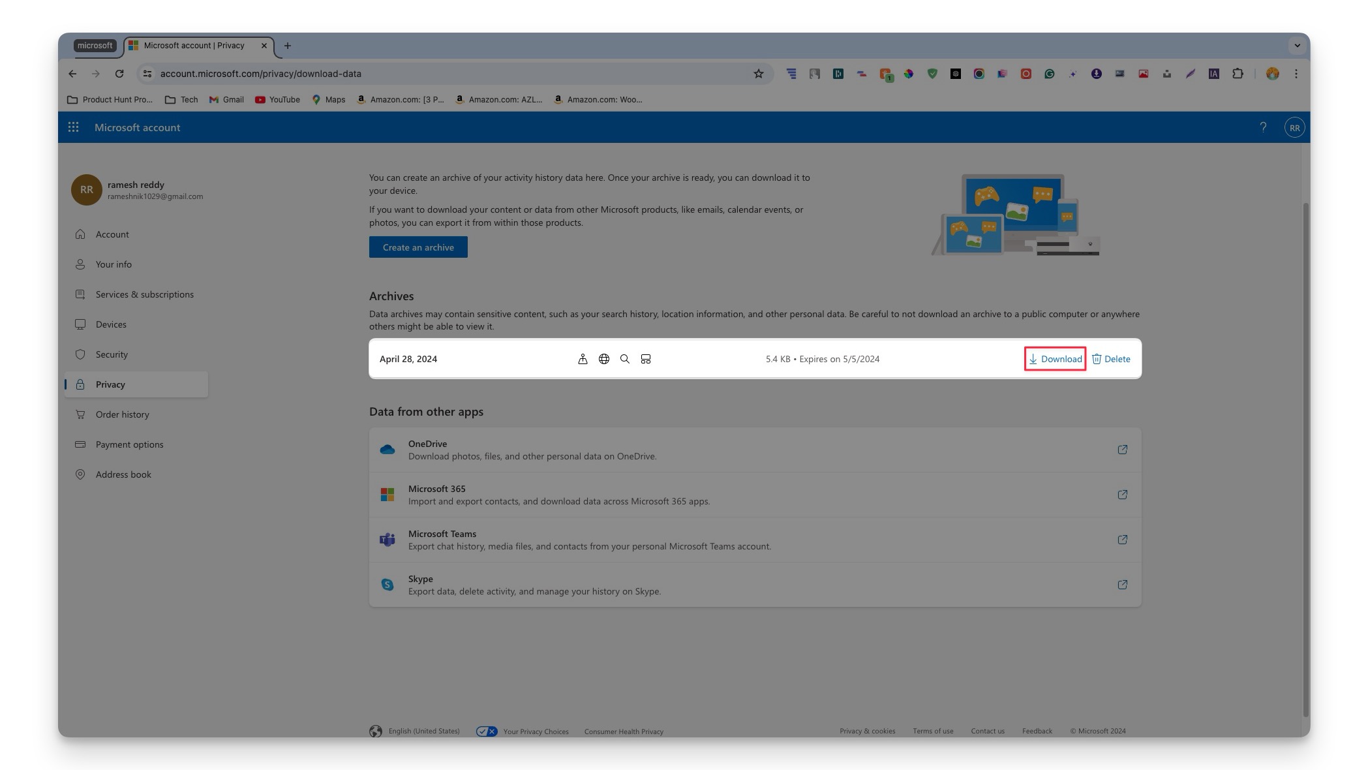Open the Product Hunt bookmarks folder
The width and height of the screenshot is (1368, 770).
[110, 100]
